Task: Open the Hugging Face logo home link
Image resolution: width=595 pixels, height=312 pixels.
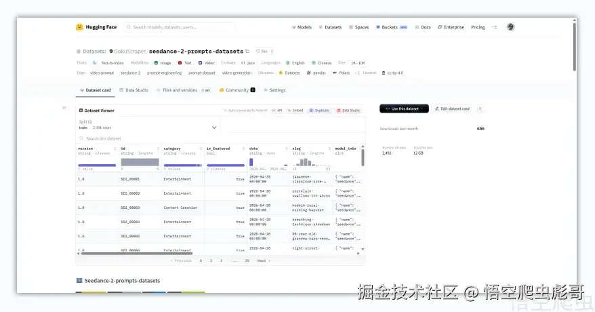Action: [x=96, y=27]
